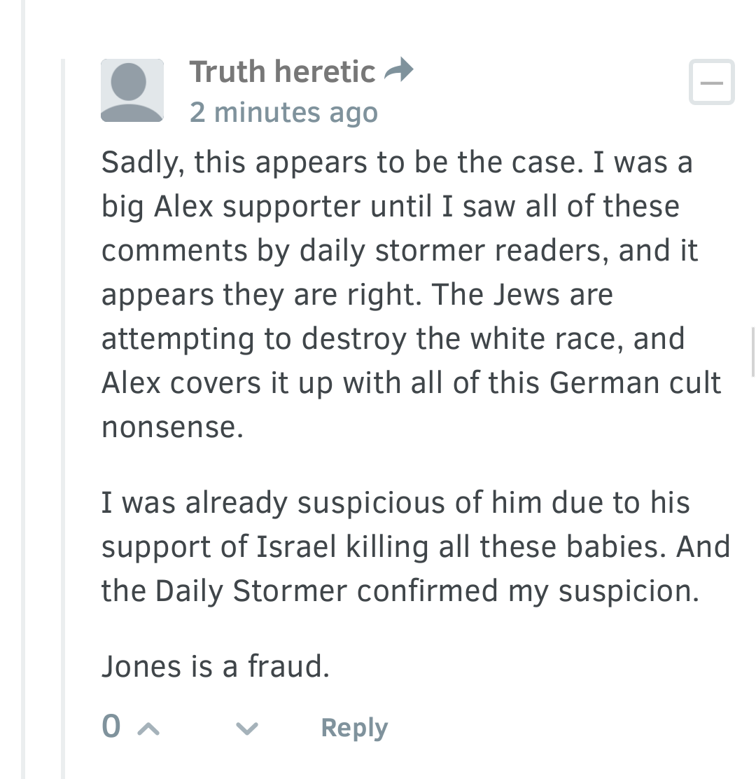Screen dimensions: 756x779
Task: Click the line starting "Alex covers it up"
Action: click(x=411, y=383)
